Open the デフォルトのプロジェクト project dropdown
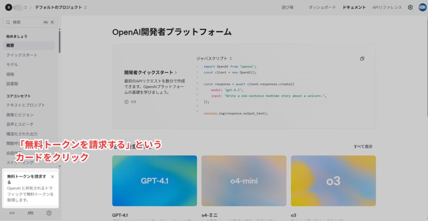The height and width of the screenshot is (221, 428). click(61, 8)
